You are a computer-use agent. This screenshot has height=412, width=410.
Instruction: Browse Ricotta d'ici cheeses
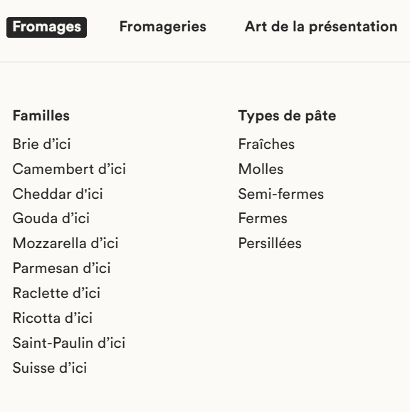point(53,318)
